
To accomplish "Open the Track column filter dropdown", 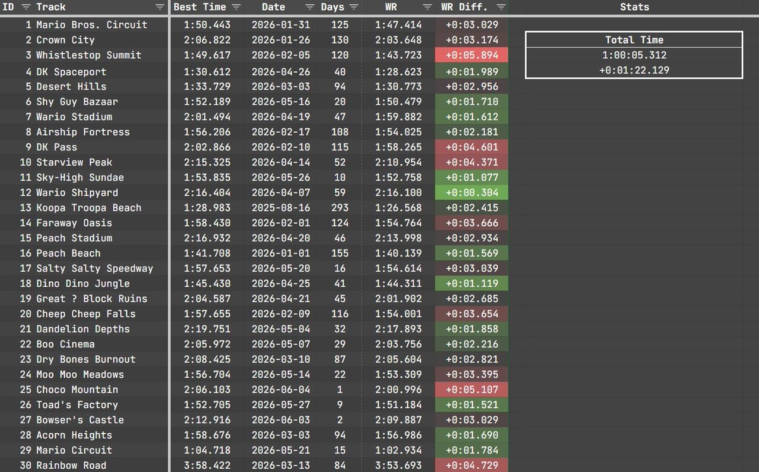I will 159,8.
